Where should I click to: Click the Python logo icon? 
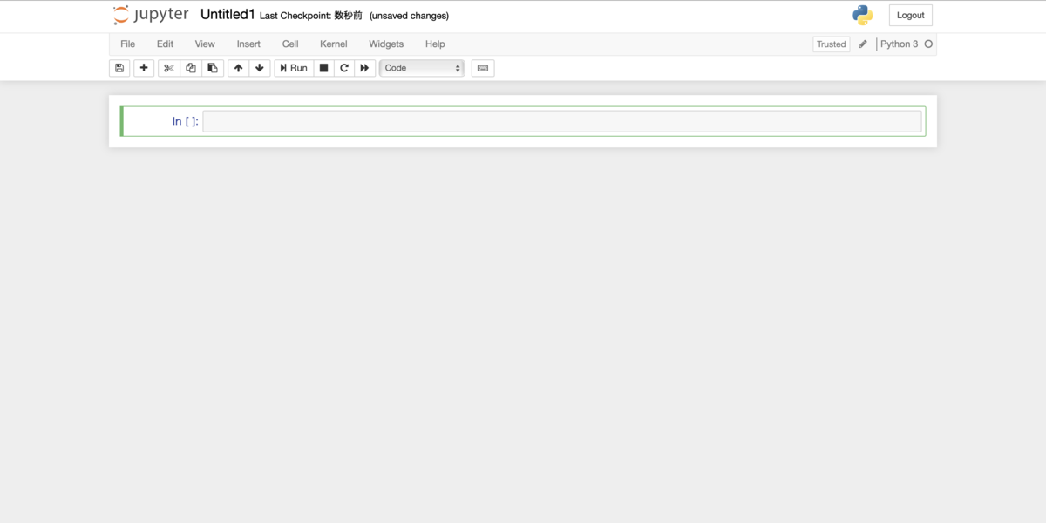click(x=863, y=15)
